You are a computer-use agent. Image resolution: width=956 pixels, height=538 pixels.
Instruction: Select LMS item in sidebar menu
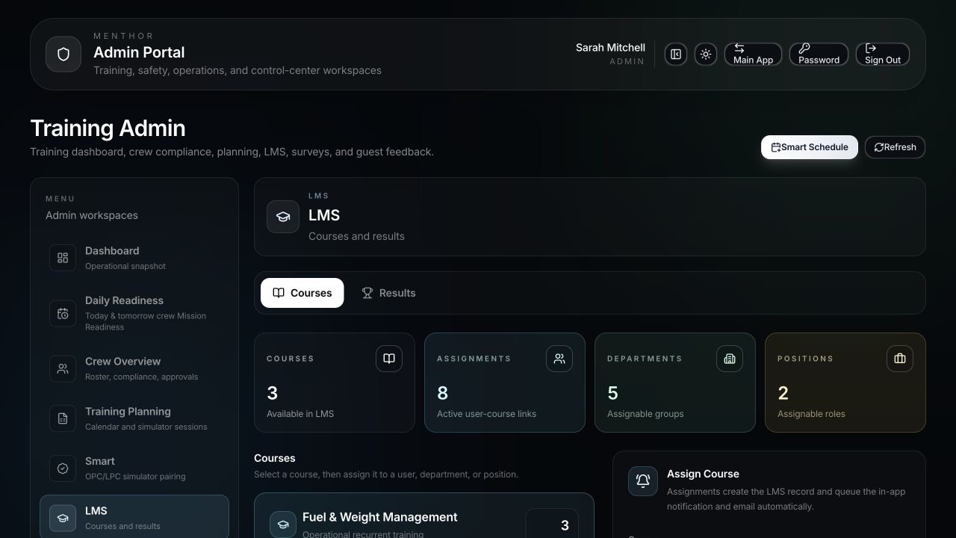(134, 518)
